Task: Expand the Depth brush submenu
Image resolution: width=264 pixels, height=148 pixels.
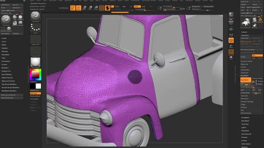Action: [4, 45]
